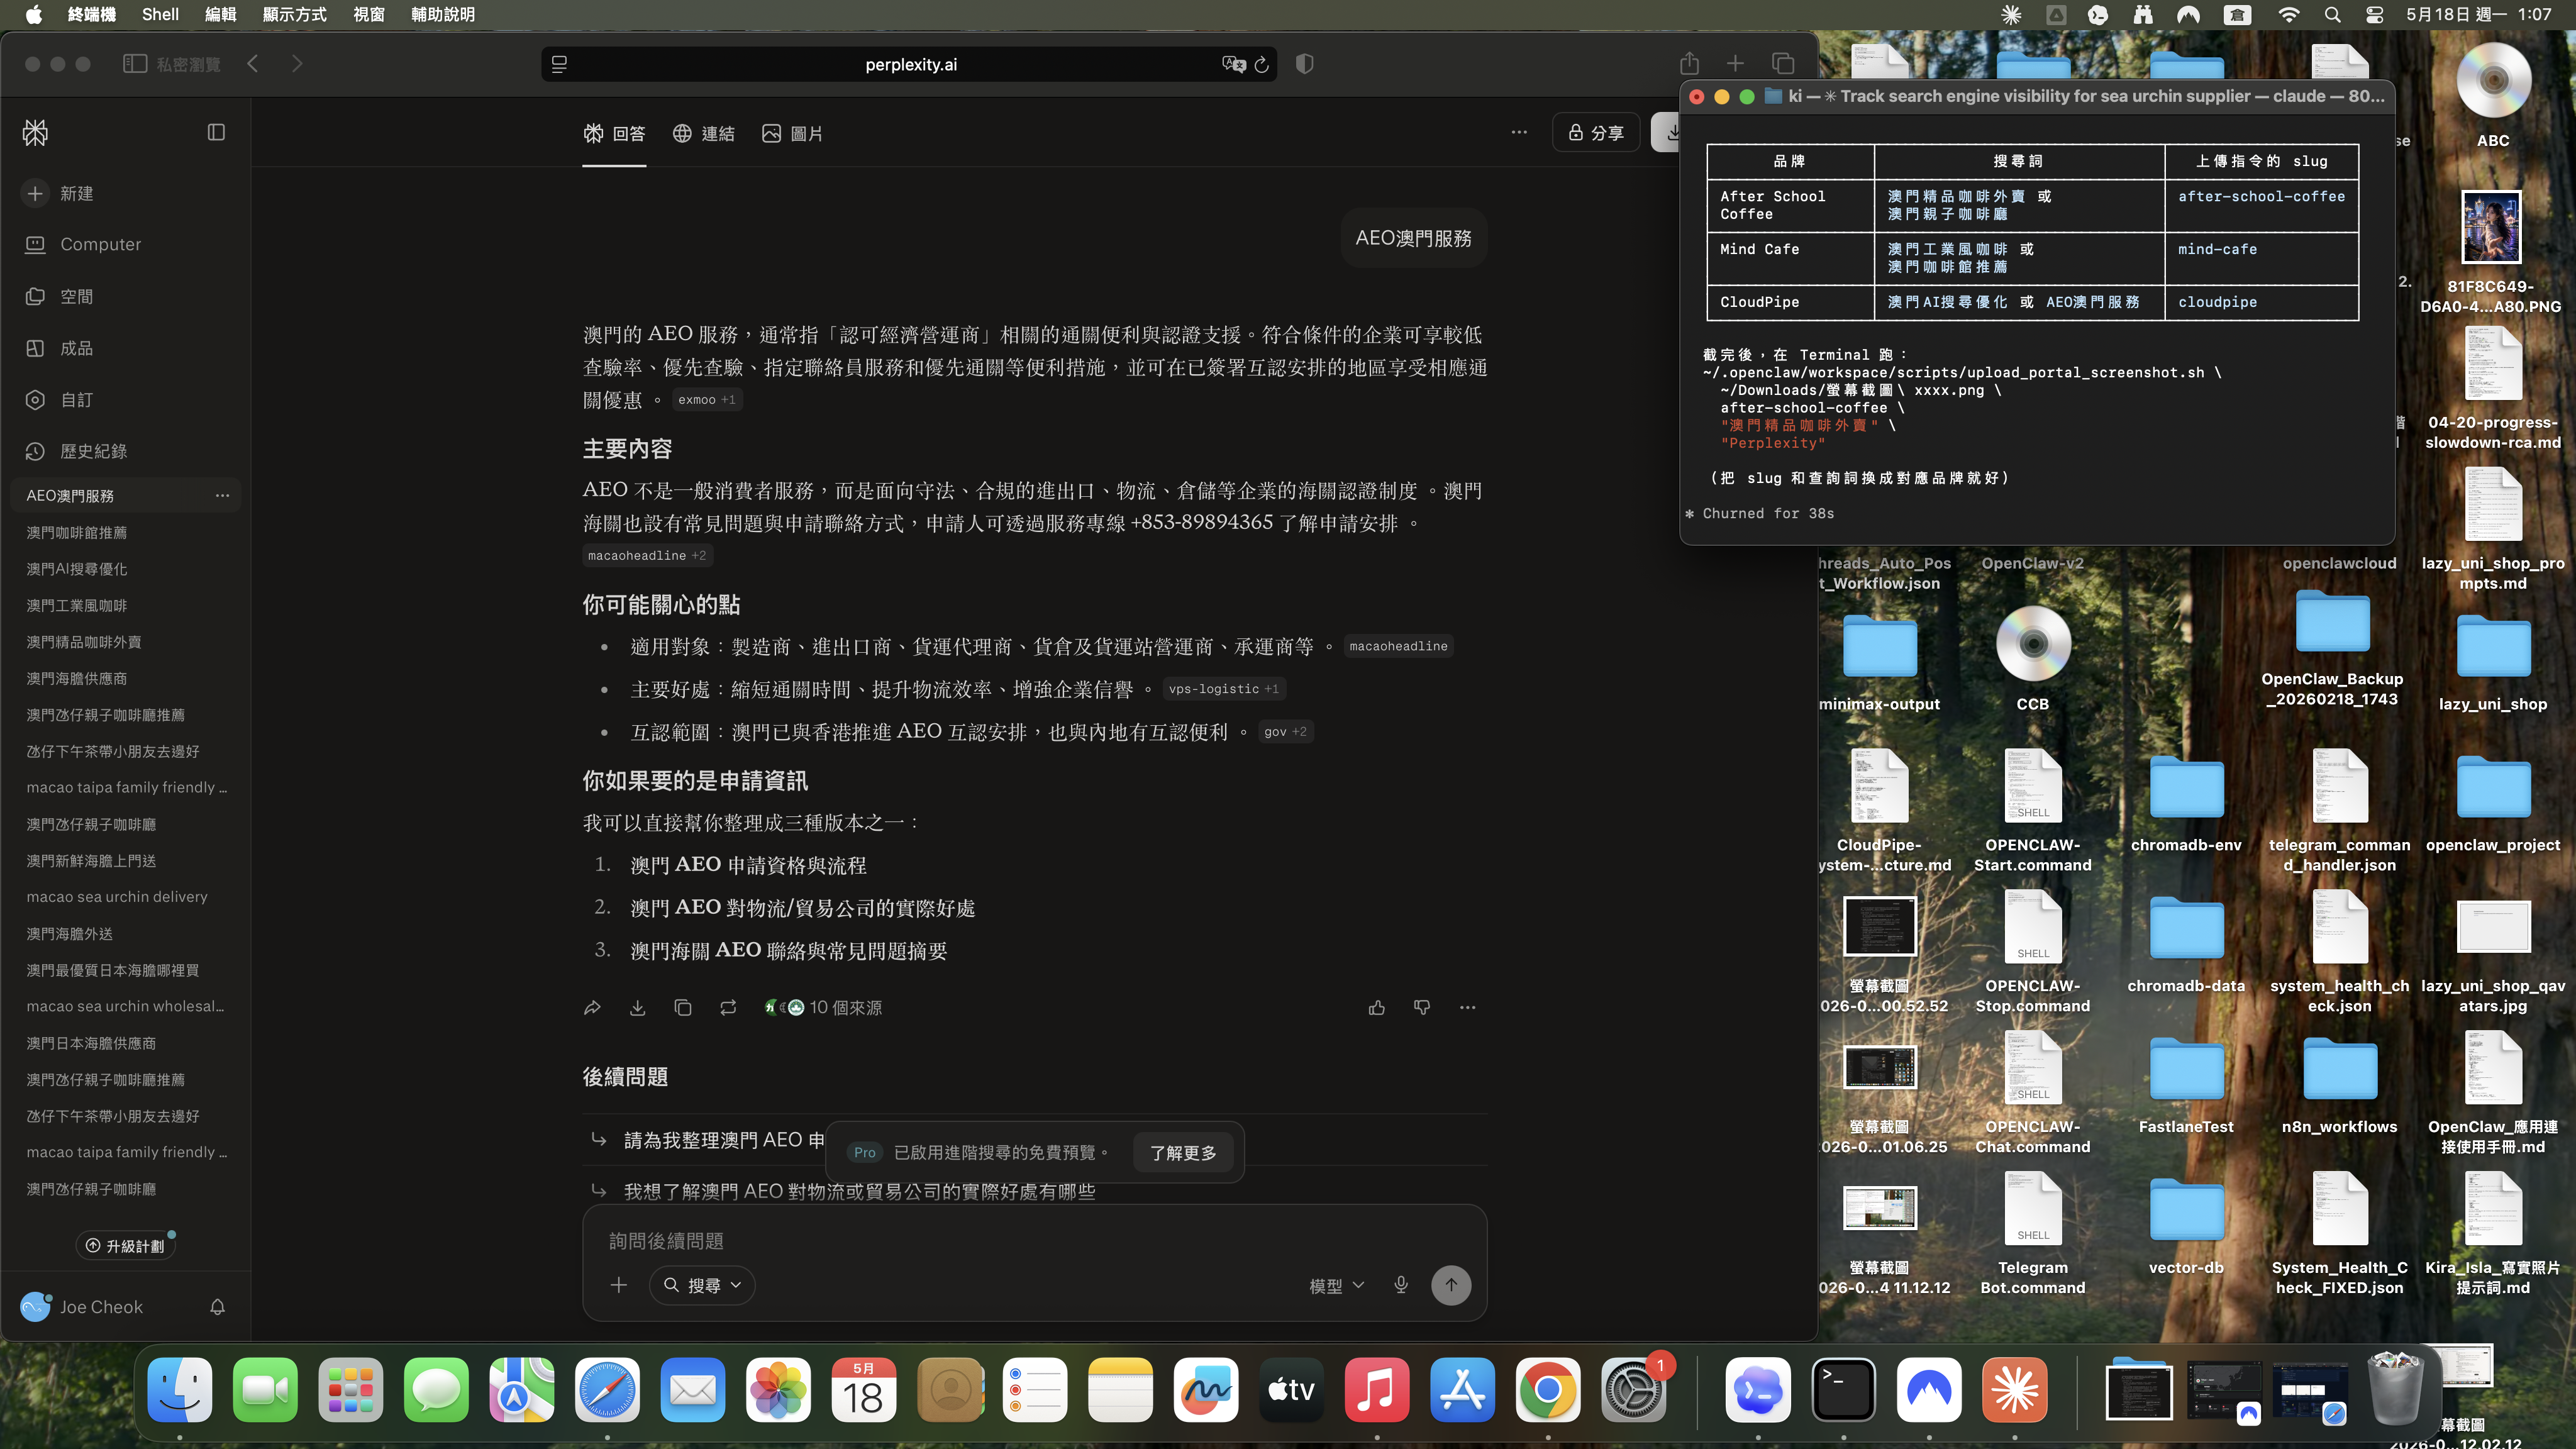Click the thumbs down icon
2576x1449 pixels.
(x=1422, y=1008)
